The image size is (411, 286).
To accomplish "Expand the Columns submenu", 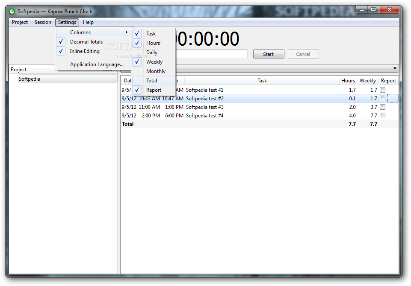I will [93, 32].
